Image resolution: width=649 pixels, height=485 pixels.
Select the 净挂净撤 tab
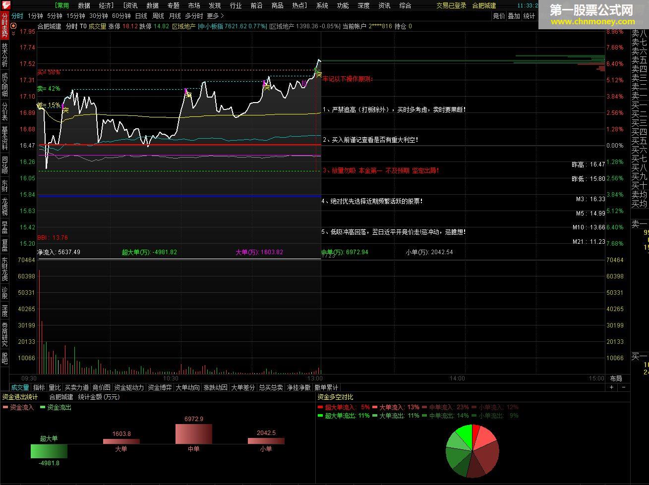click(x=298, y=387)
